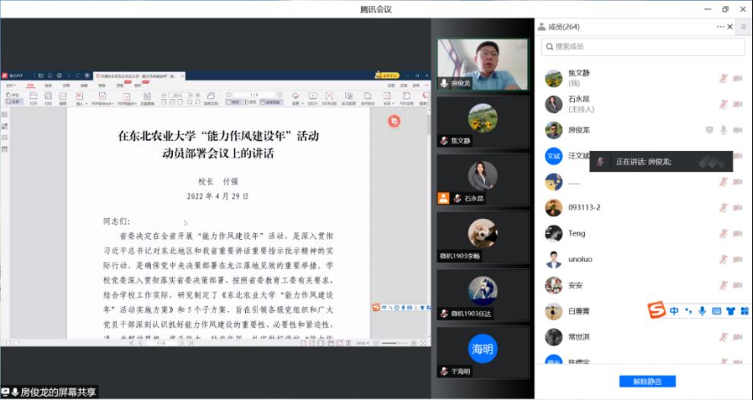Click unoluo's camera icon
This screenshot has height=400, width=753.
[738, 260]
